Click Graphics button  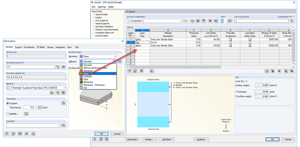pyautogui.click(x=201, y=140)
